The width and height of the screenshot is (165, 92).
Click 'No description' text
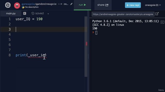click(x=32, y=7)
